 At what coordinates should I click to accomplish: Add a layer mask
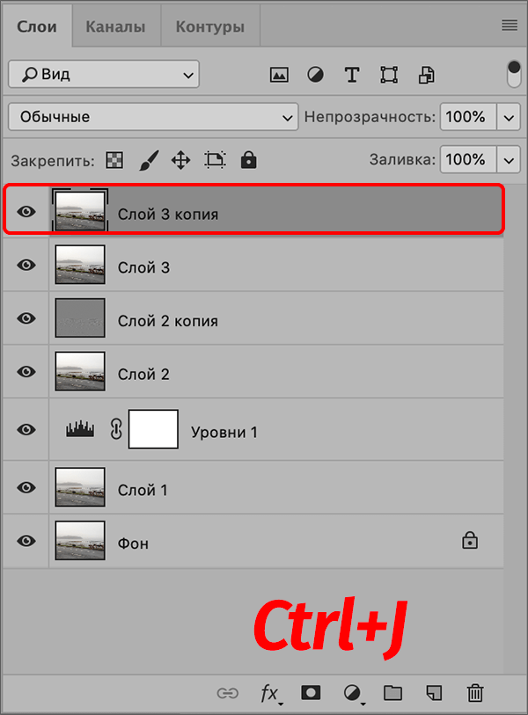pyautogui.click(x=311, y=693)
